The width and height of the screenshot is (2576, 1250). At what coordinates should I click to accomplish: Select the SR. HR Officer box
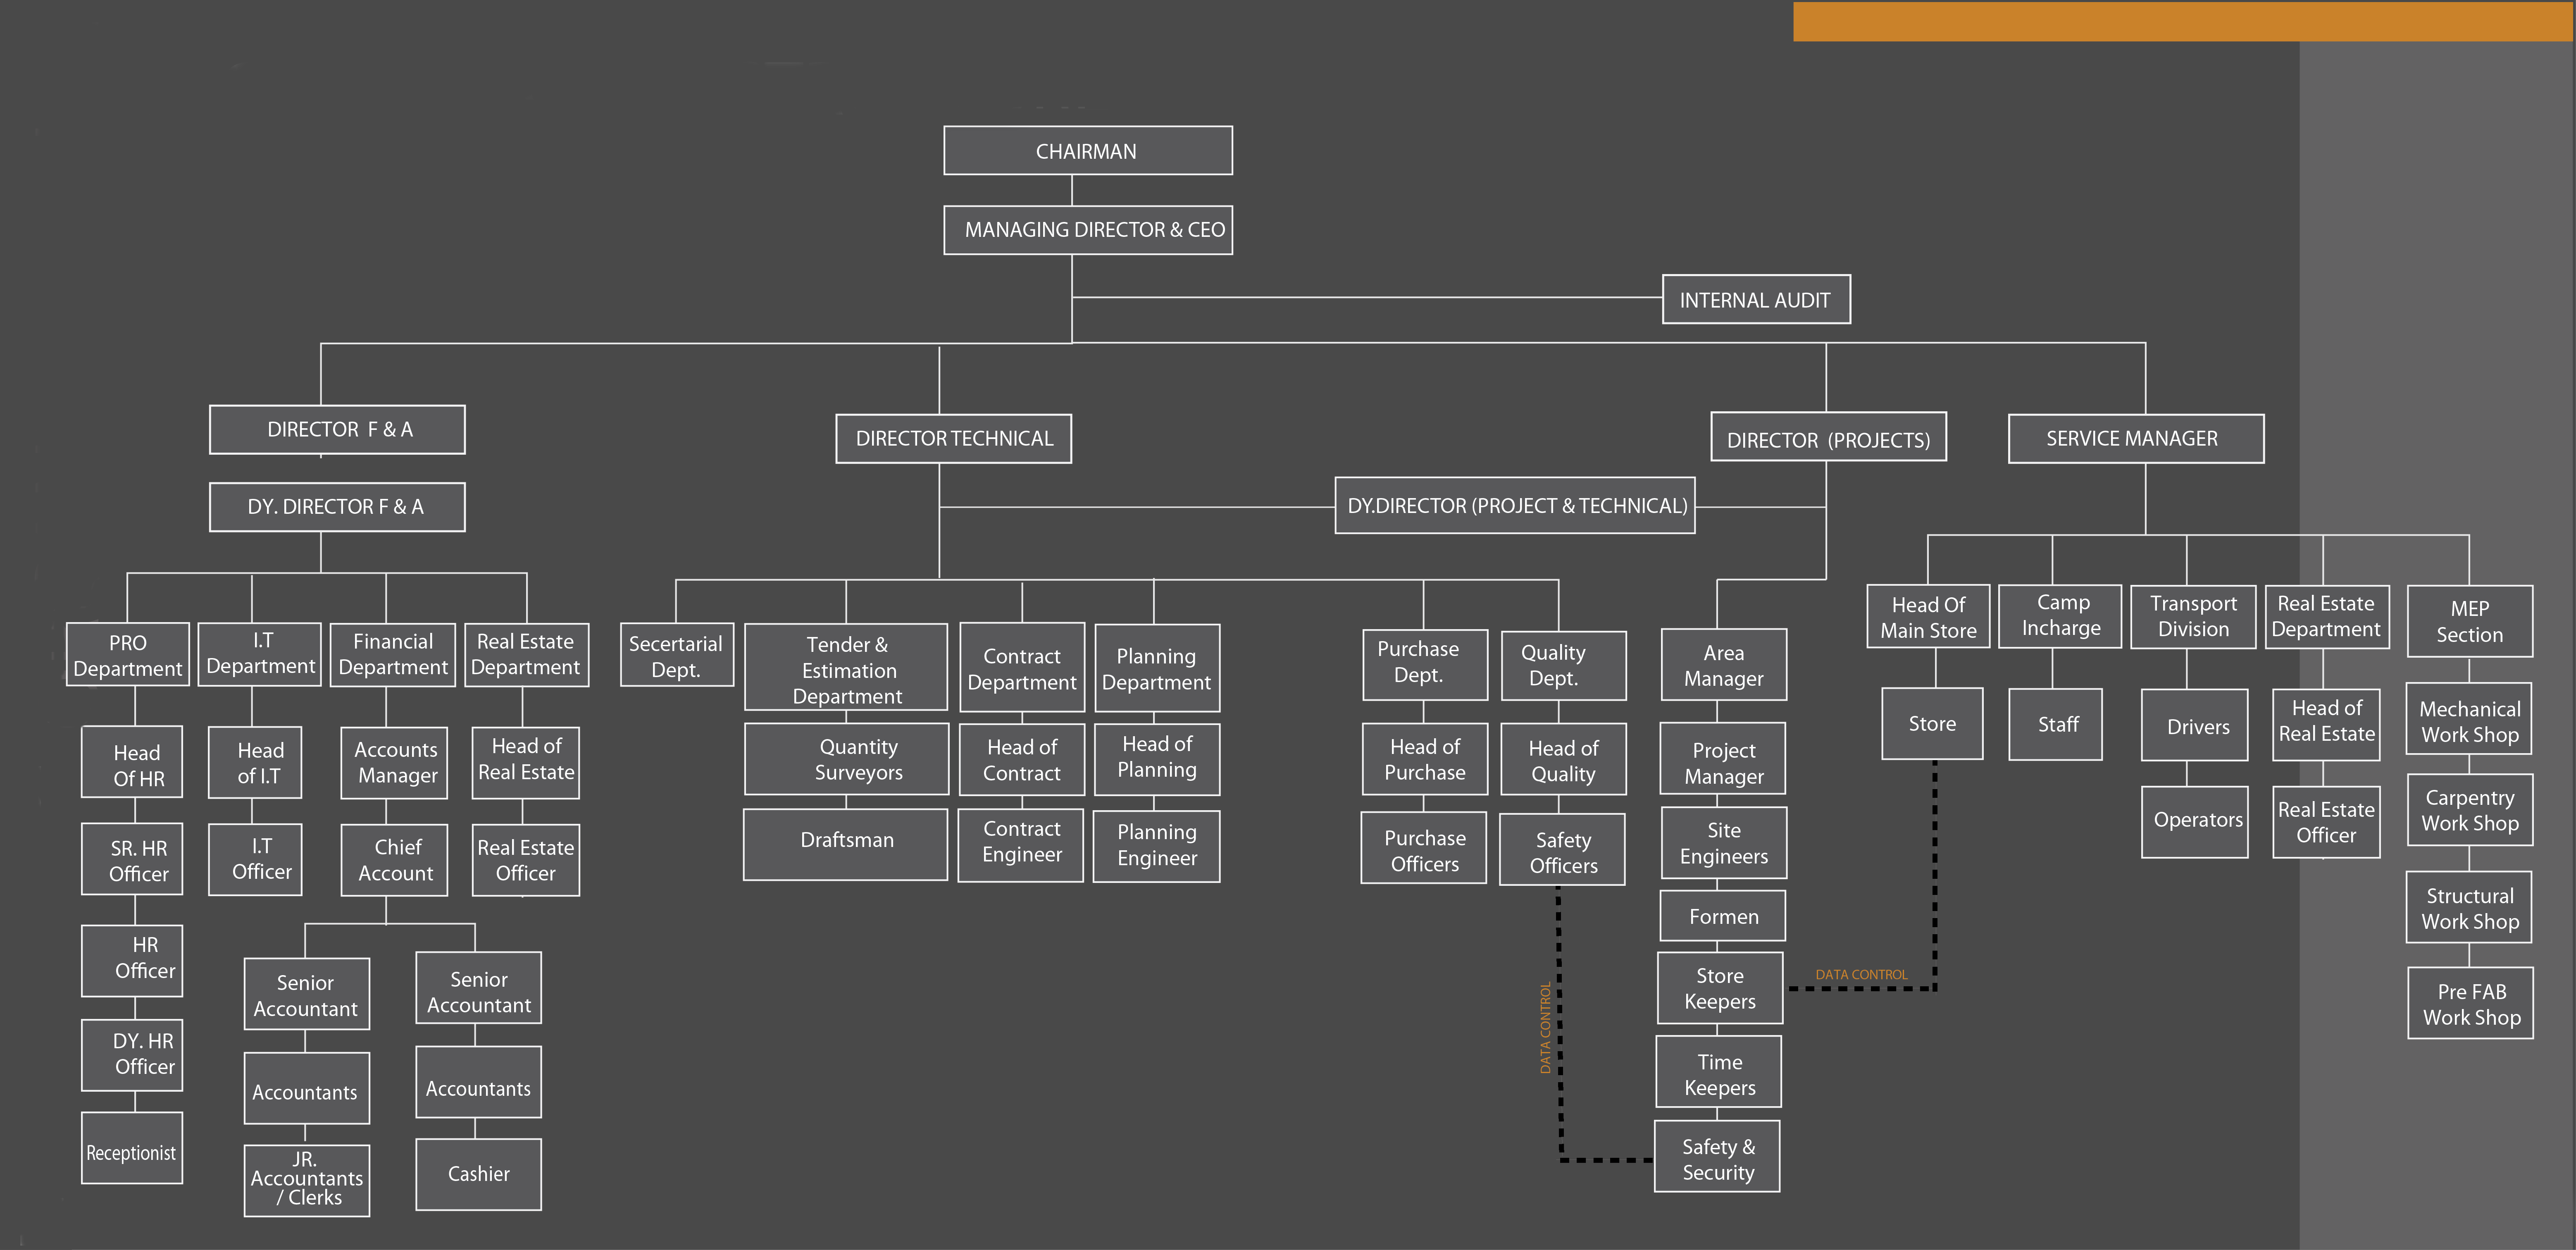[x=132, y=859]
